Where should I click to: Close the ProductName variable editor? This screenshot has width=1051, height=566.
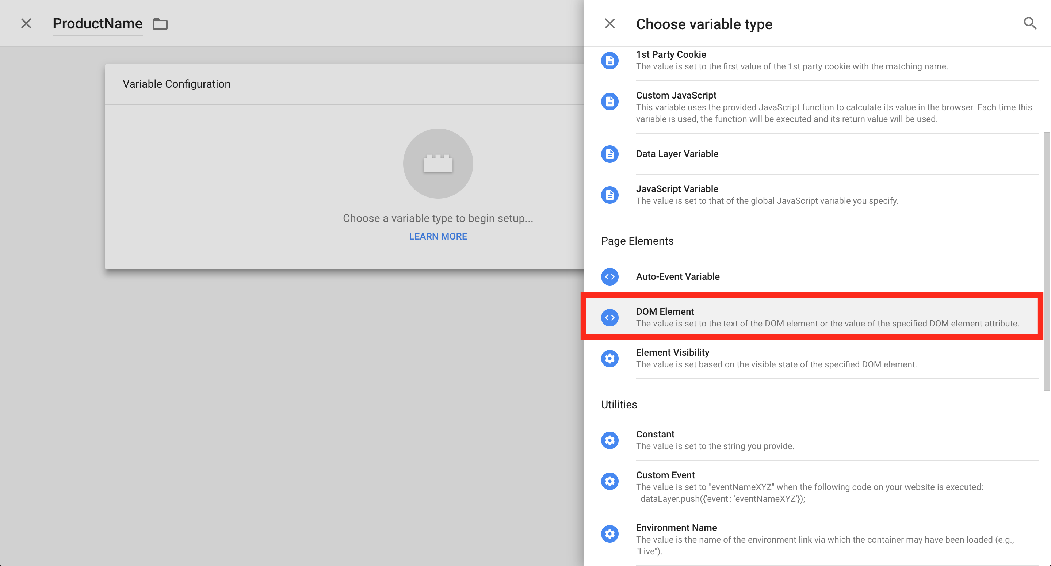coord(26,24)
